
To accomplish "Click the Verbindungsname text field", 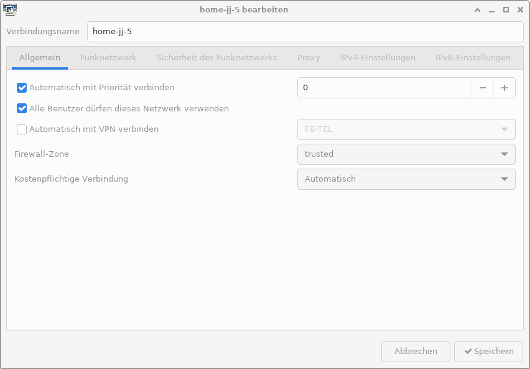I will (x=305, y=32).
